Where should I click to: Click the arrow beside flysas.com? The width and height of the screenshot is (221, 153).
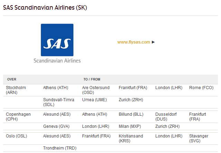[x=153, y=42]
